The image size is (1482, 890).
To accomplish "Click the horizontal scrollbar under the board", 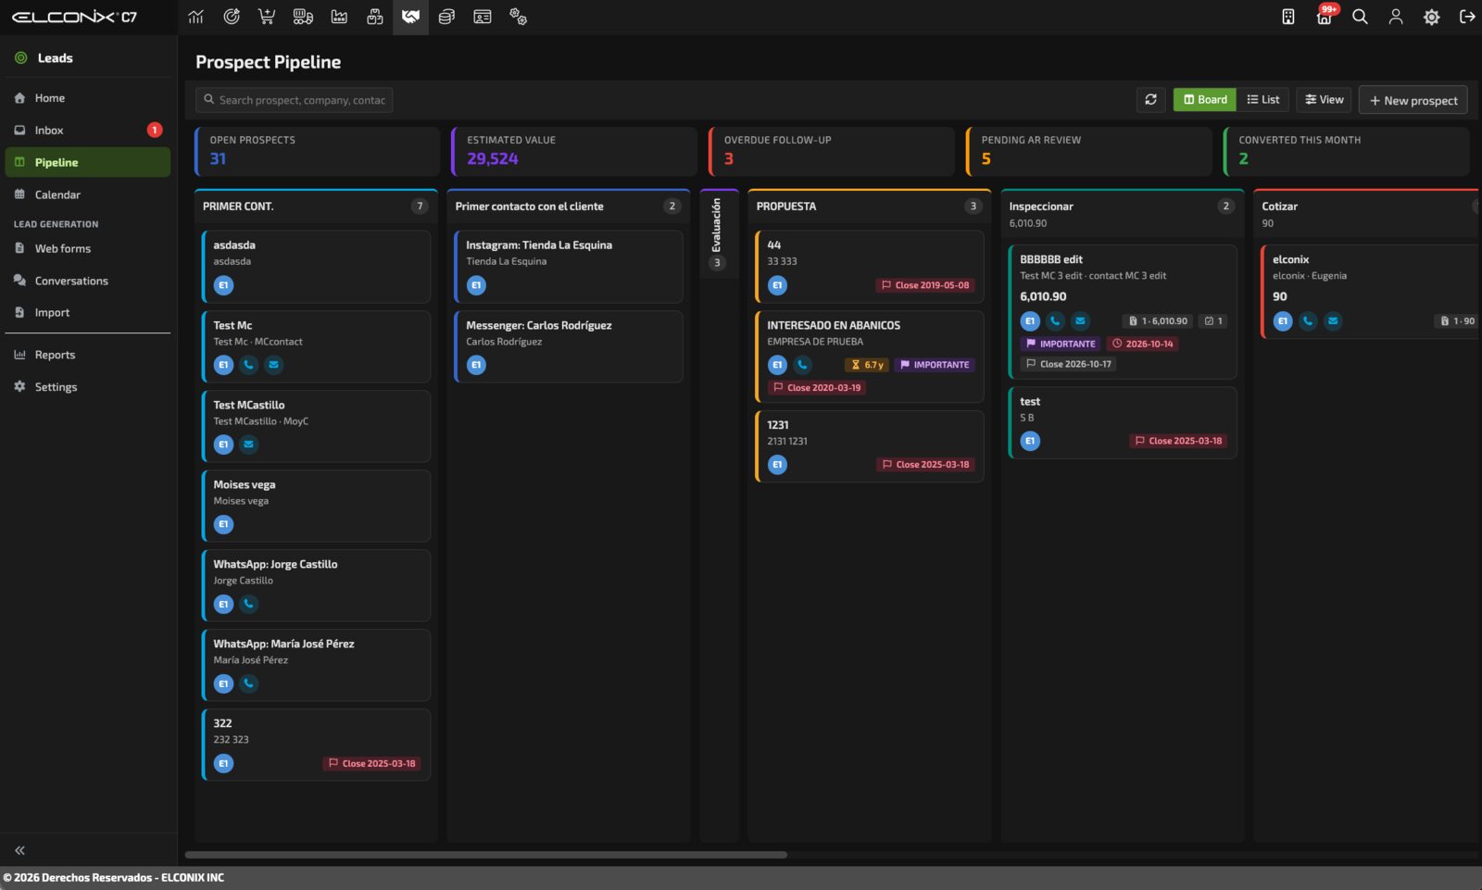I will pyautogui.click(x=485, y=855).
